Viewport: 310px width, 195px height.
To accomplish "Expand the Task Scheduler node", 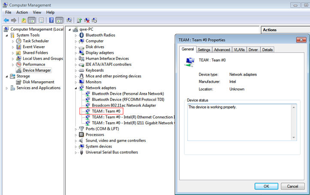I will 13,41.
